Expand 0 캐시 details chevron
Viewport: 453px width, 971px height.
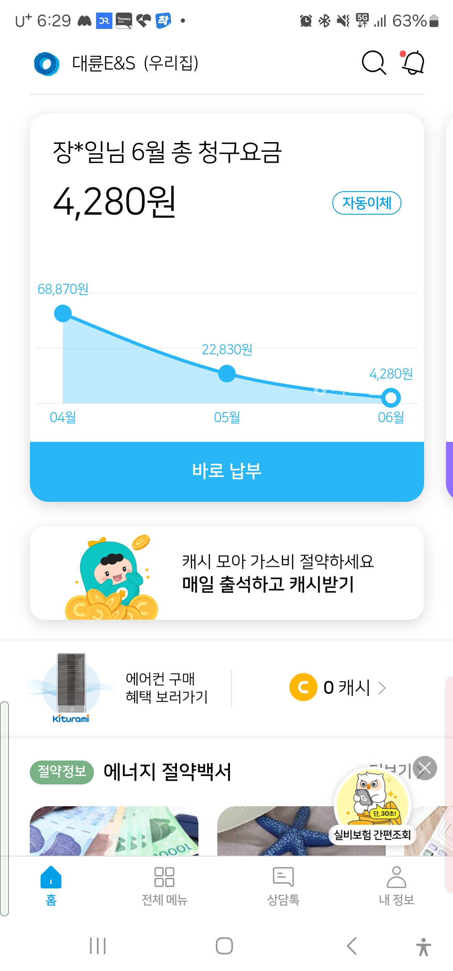point(382,688)
